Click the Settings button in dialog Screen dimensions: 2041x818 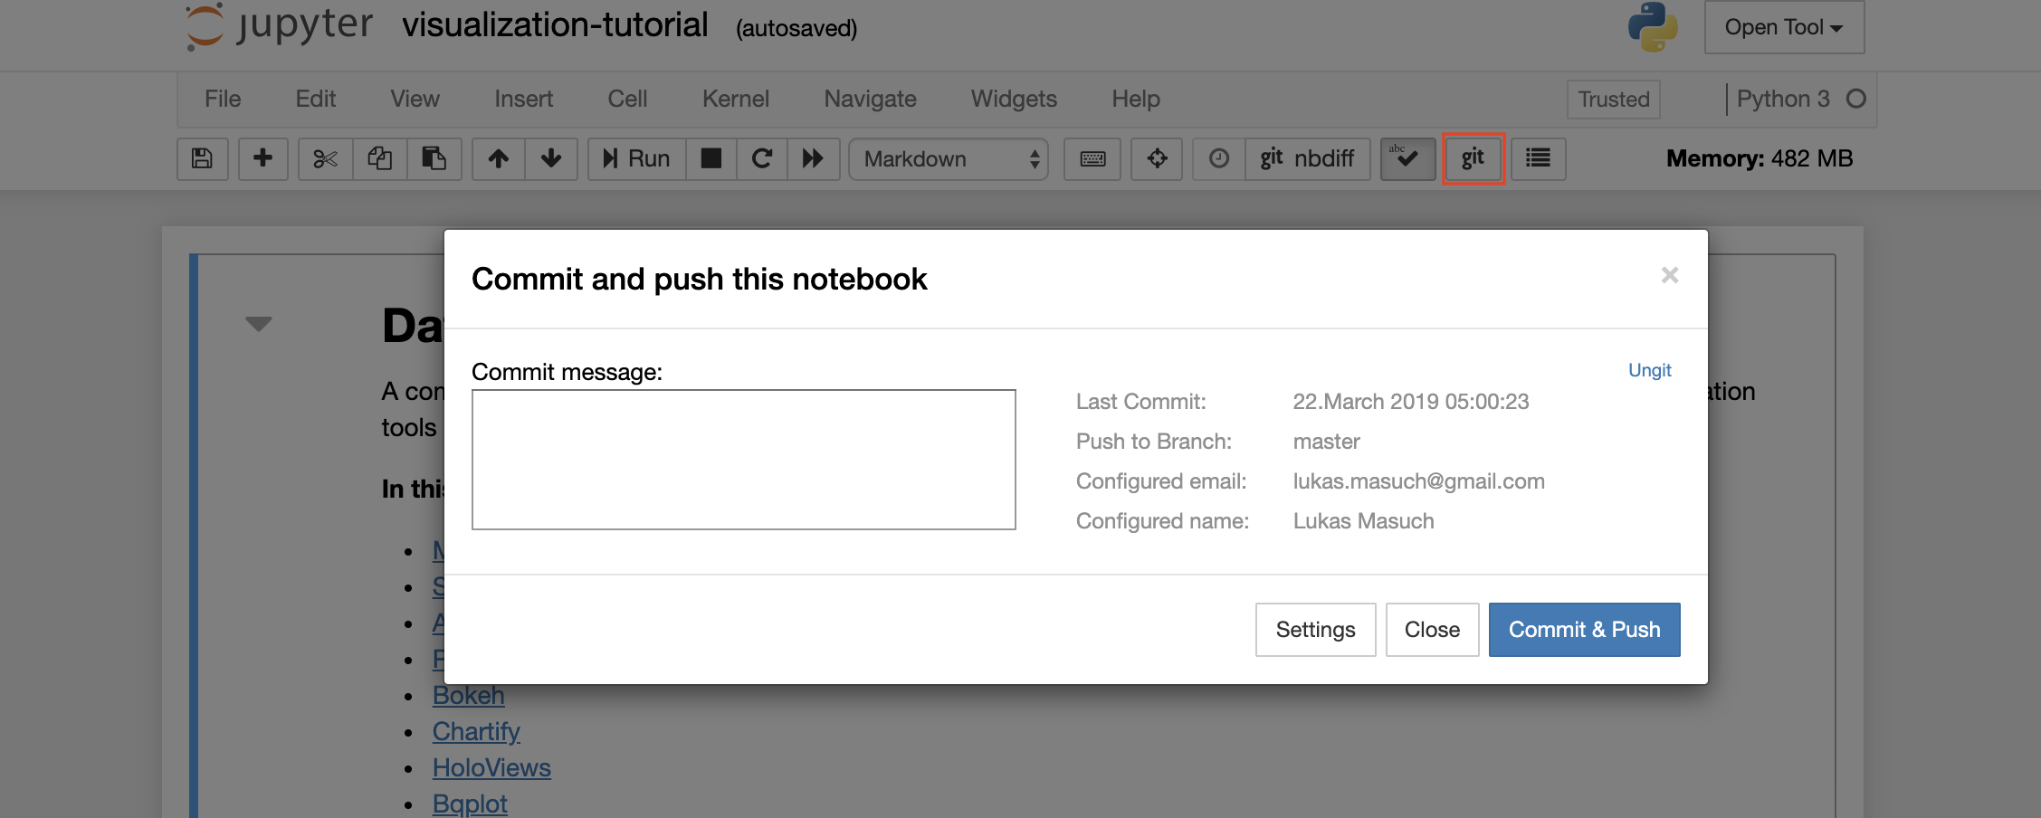1315,630
